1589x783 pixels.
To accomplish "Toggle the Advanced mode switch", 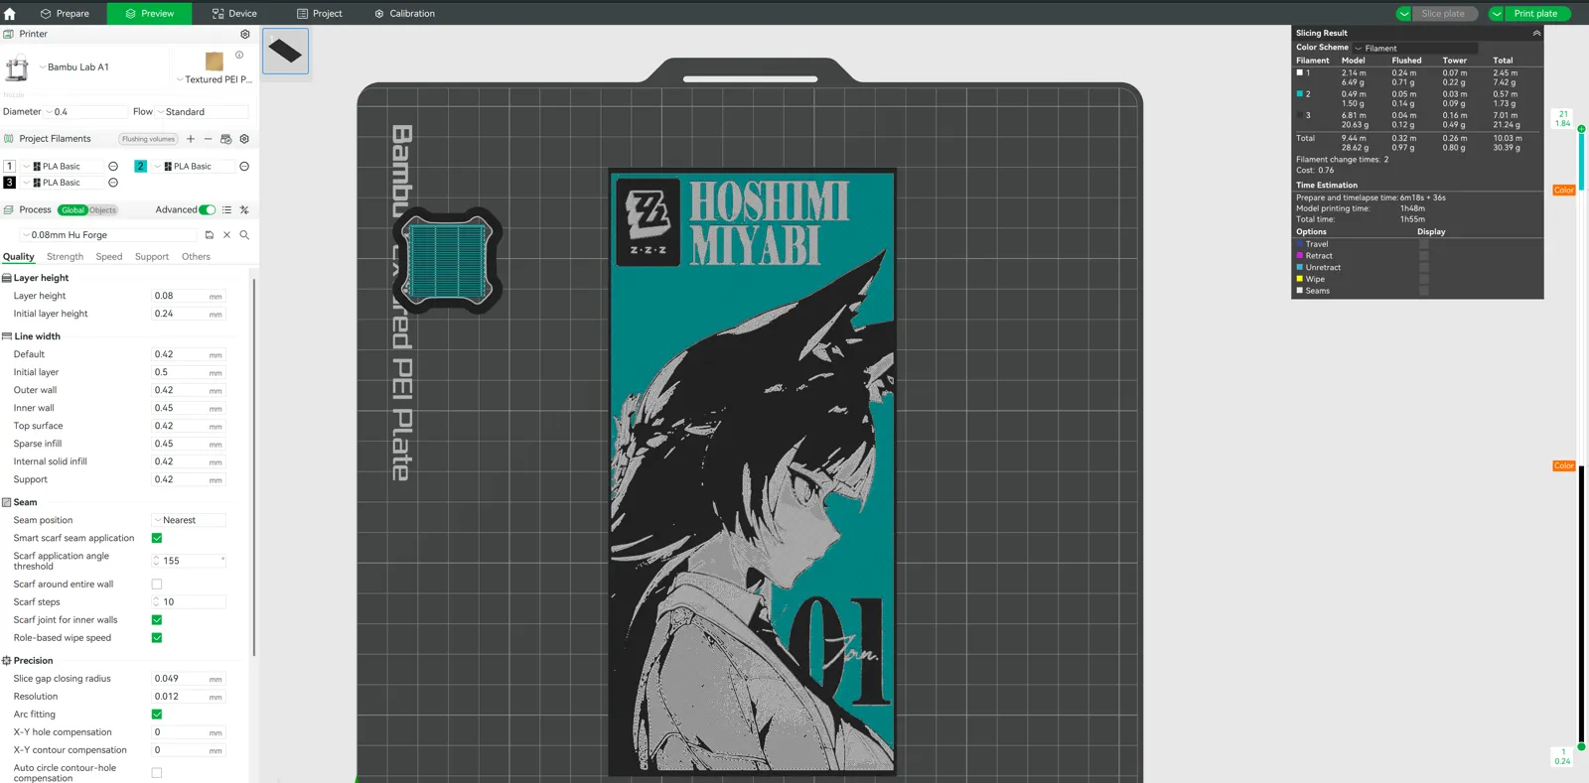I will (207, 210).
